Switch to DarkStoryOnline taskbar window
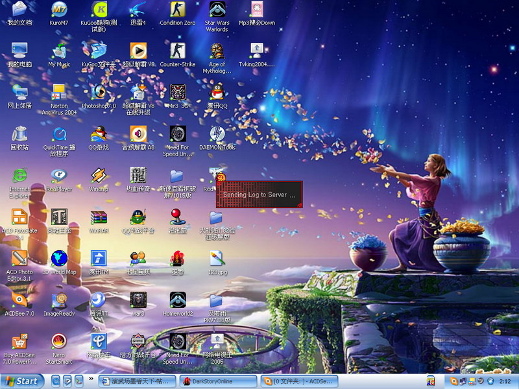Image resolution: width=519 pixels, height=389 pixels. 218,381
